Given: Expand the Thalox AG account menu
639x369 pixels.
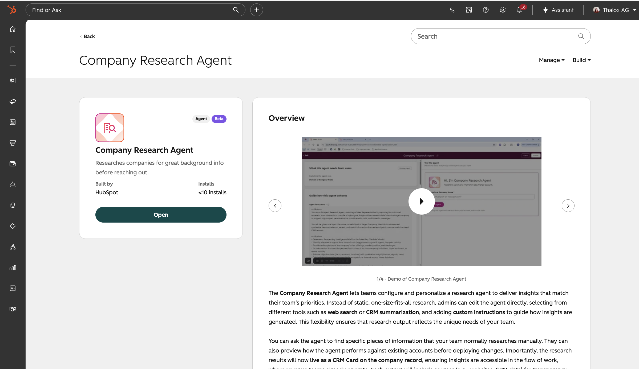Looking at the screenshot, I should [615, 10].
